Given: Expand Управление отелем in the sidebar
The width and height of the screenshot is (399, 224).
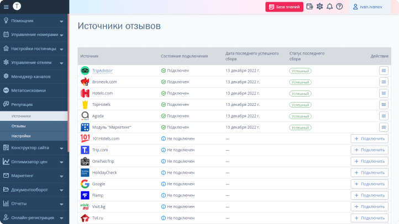Looking at the screenshot, I should coord(34,62).
